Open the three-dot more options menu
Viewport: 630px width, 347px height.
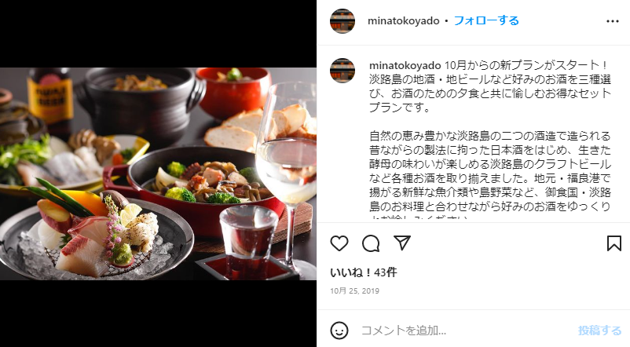pos(612,21)
